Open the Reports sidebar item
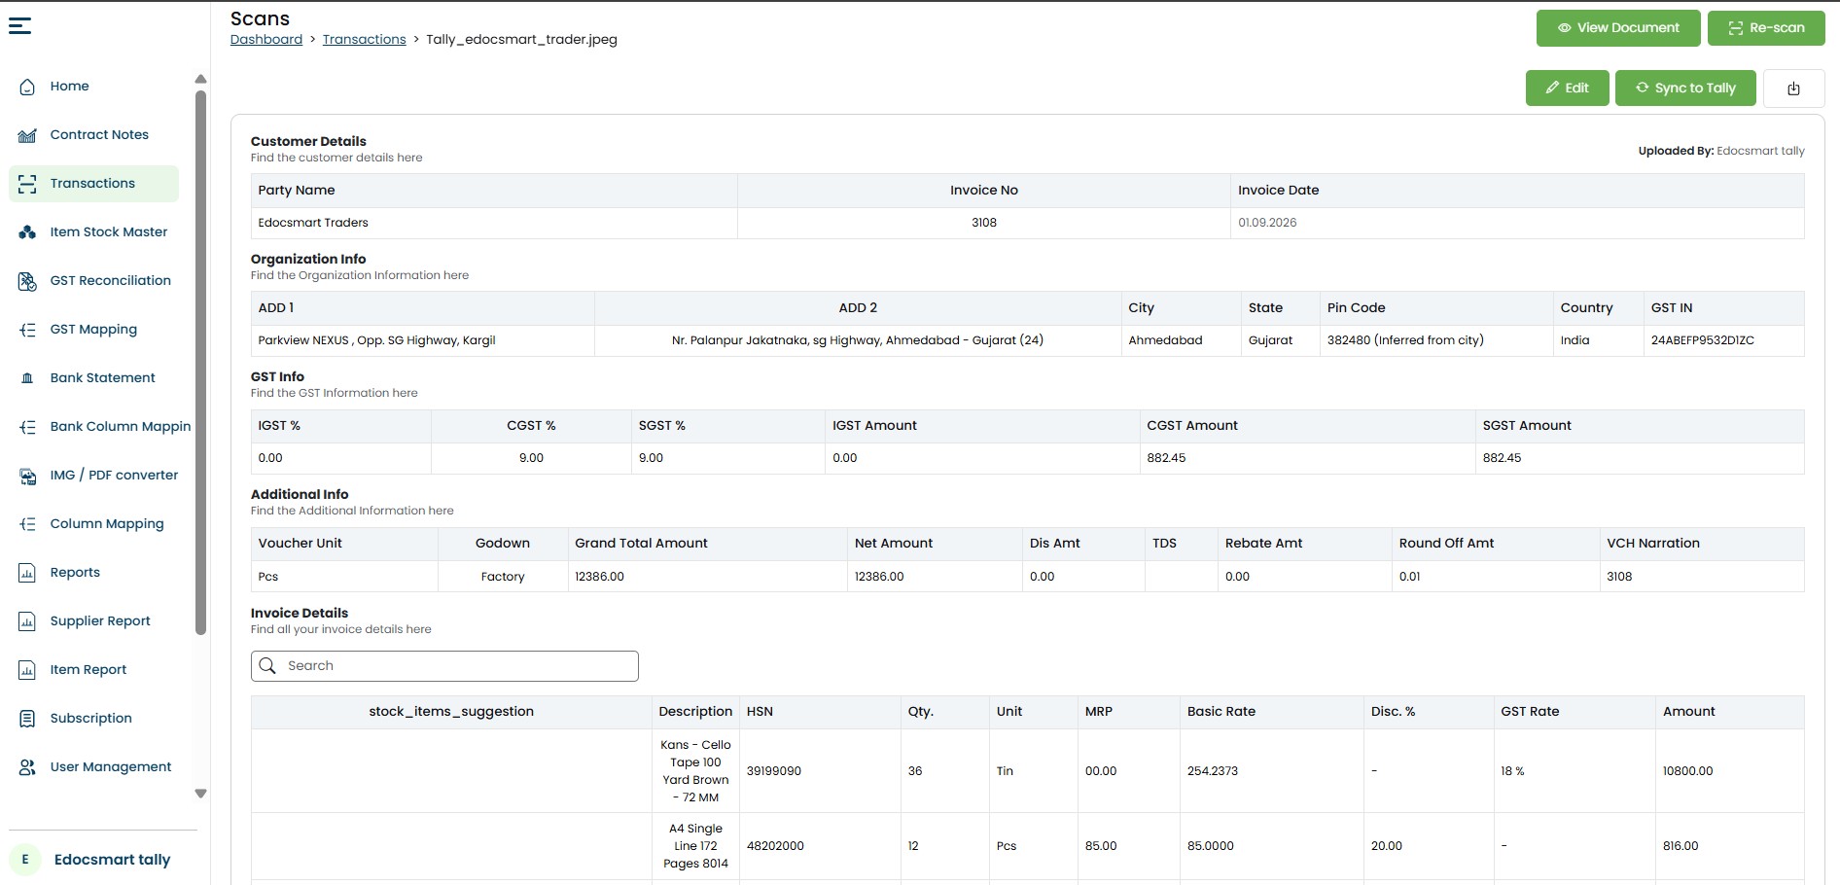Screen dimensions: 1840x885 point(75,573)
